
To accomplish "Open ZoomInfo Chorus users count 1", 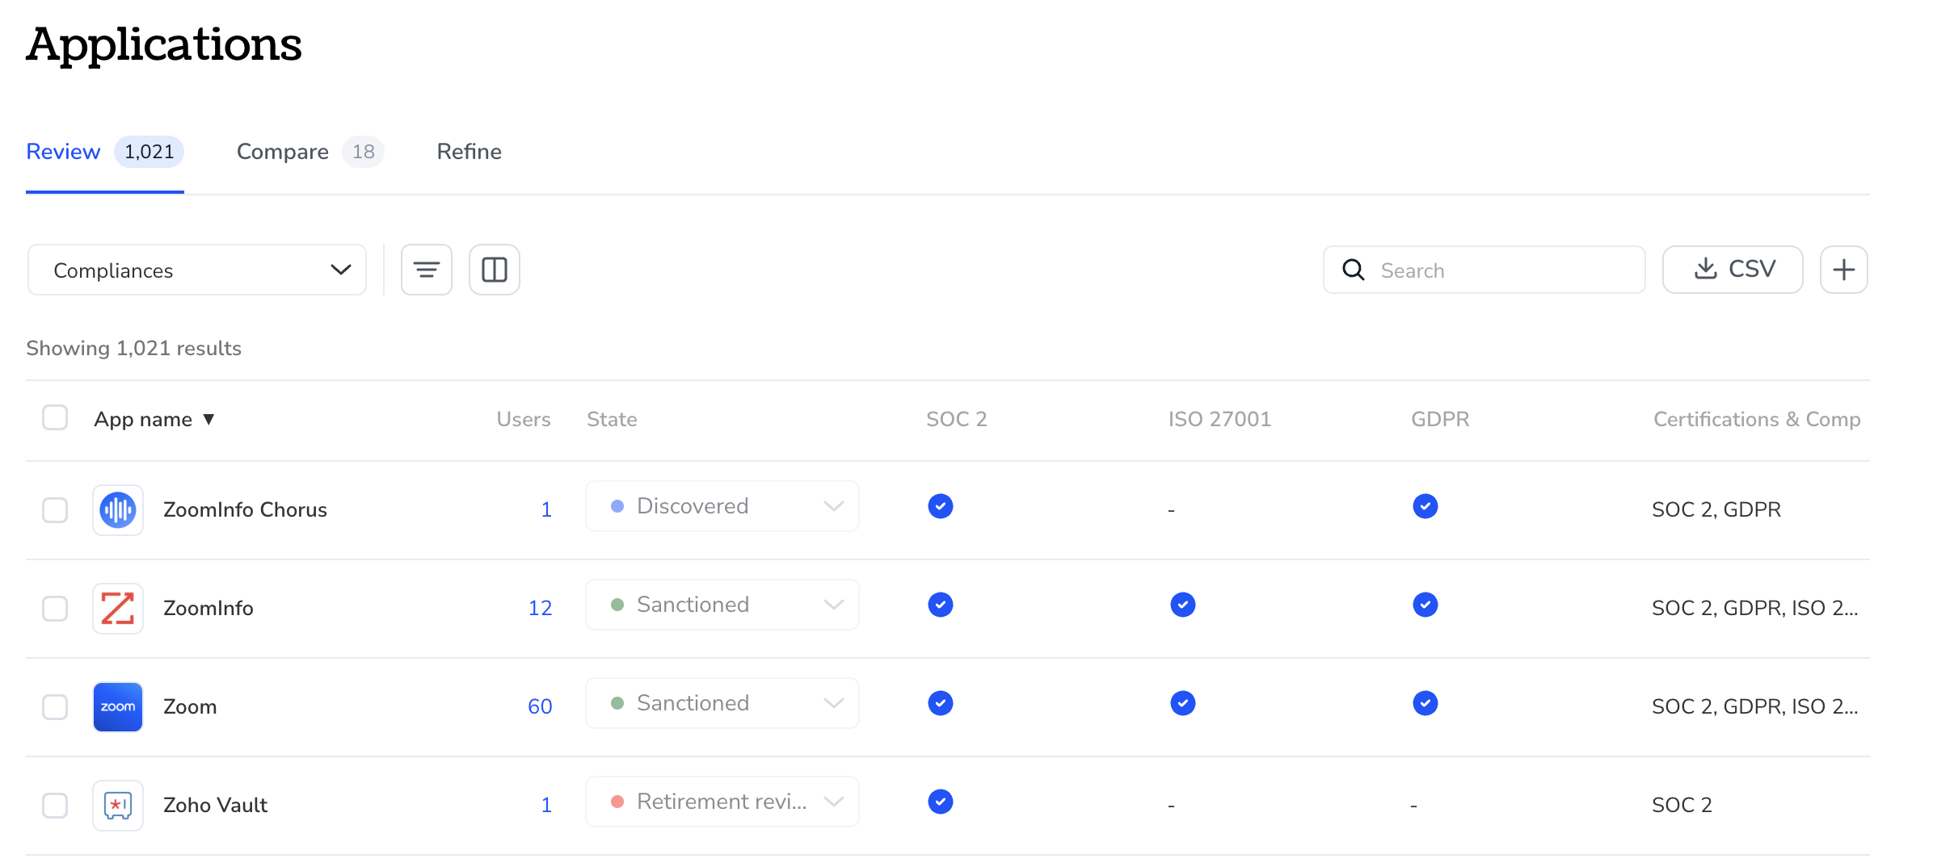I will point(546,510).
